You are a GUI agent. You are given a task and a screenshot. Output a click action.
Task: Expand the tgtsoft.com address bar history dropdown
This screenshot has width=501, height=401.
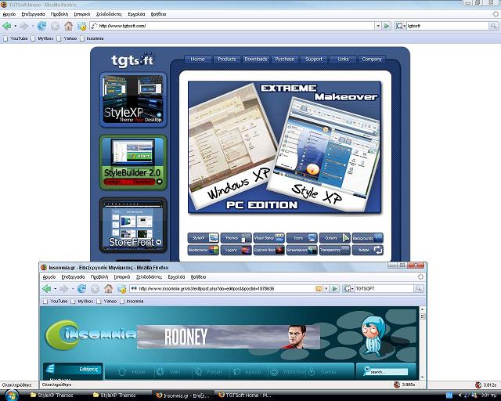tap(378, 26)
